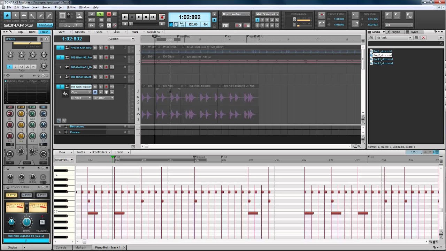Toggle input echo on track 4 808-Hihat
The image size is (446, 251).
click(x=112, y=77)
